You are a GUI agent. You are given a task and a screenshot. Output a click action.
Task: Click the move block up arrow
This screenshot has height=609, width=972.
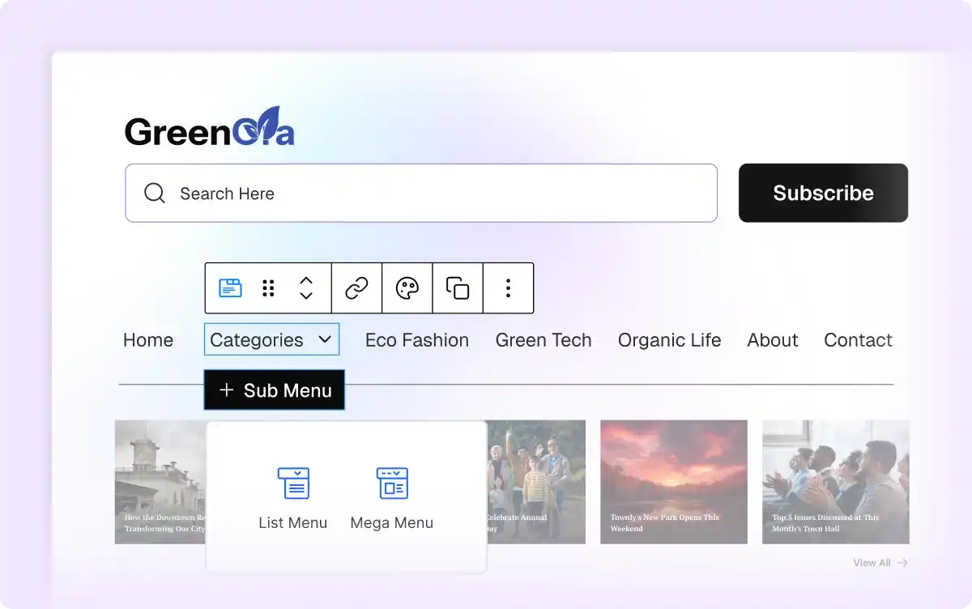(305, 282)
